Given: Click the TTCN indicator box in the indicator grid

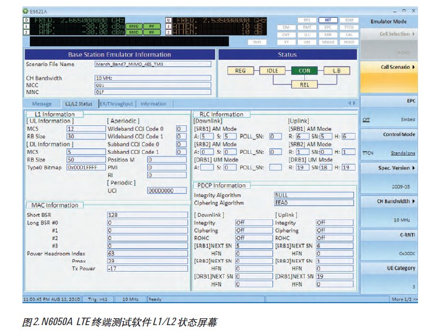Looking at the screenshot, I should [x=349, y=28].
